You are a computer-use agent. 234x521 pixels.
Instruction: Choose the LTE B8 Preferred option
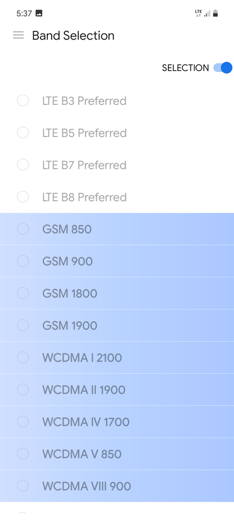click(117, 197)
